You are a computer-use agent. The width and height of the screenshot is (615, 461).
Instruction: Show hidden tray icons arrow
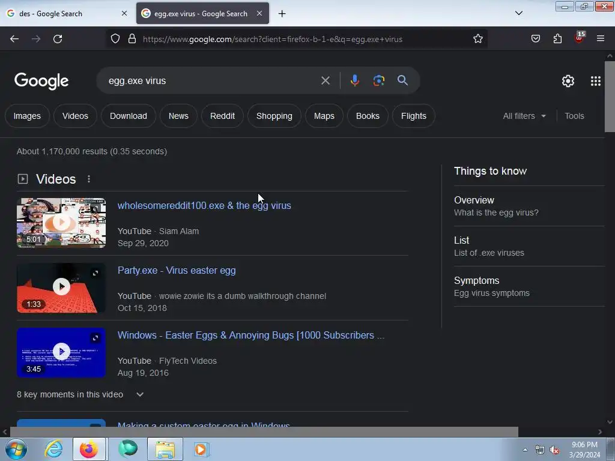(x=525, y=450)
